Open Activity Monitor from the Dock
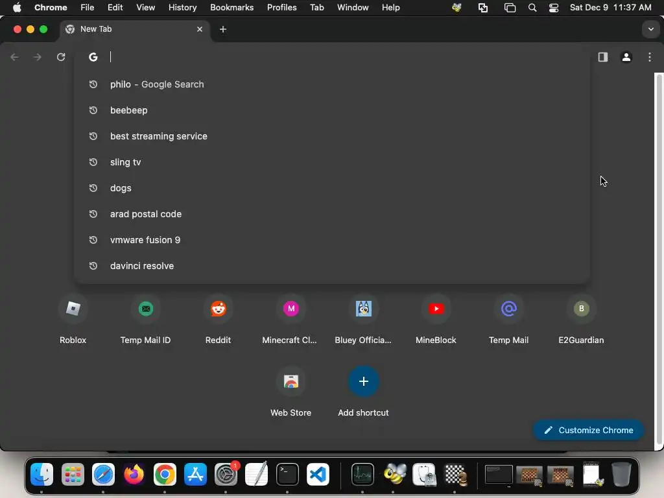The height and width of the screenshot is (498, 664). tap(362, 474)
